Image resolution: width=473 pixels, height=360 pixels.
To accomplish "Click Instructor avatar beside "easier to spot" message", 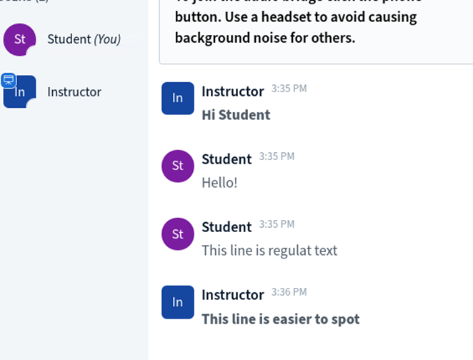I will 178,301.
